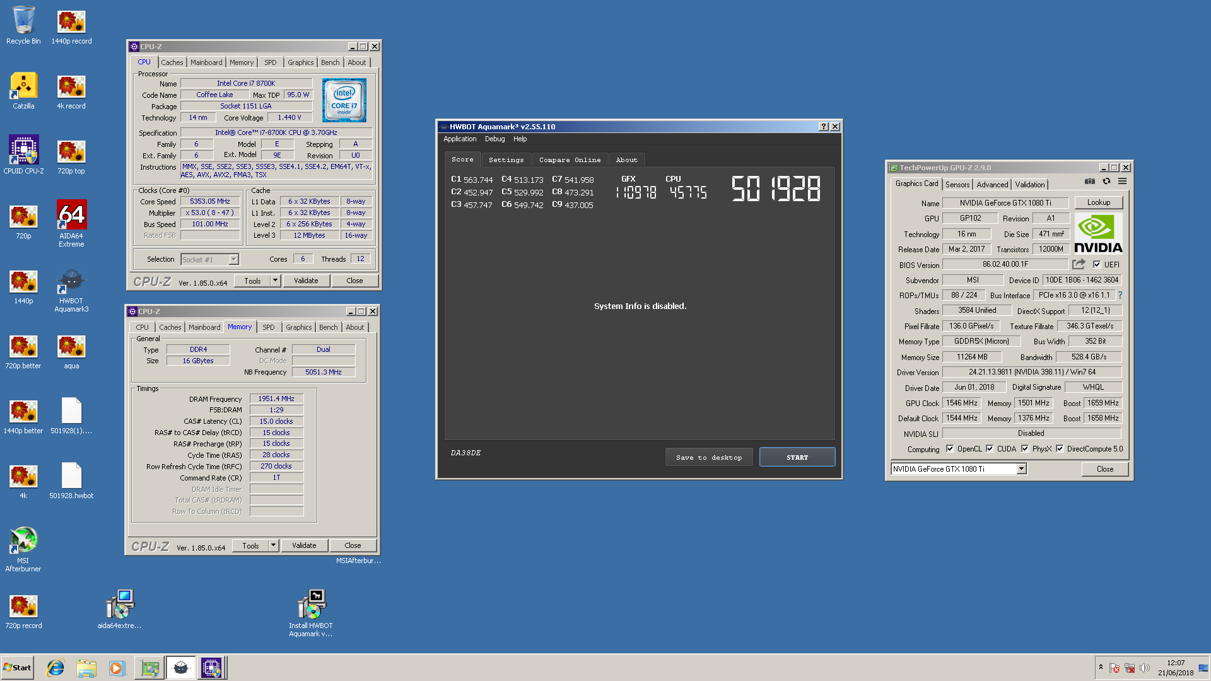Open the GPU-Z hamburger menu icon
Image resolution: width=1211 pixels, height=681 pixels.
[1122, 181]
